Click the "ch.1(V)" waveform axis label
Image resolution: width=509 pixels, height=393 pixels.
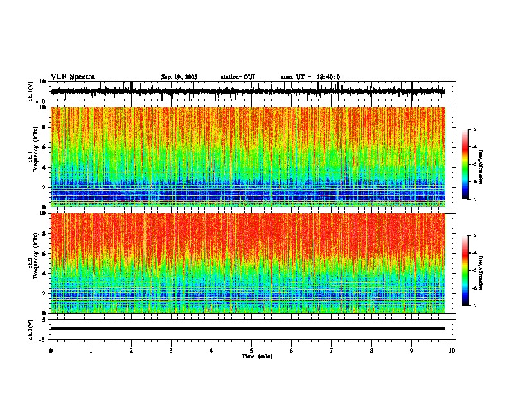point(31,91)
